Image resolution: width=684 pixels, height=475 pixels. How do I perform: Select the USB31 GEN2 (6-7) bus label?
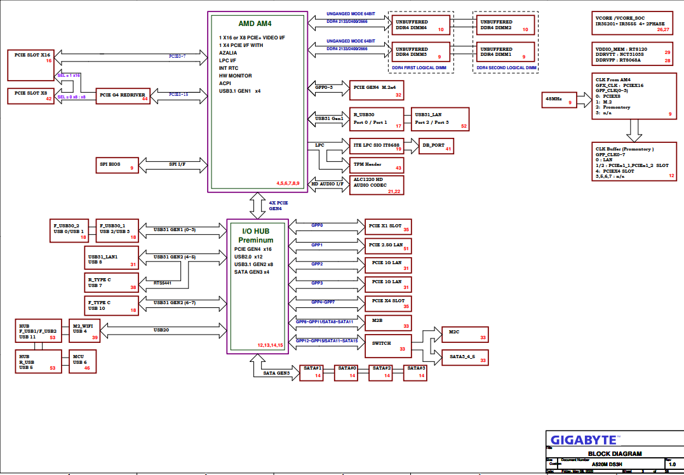click(175, 303)
